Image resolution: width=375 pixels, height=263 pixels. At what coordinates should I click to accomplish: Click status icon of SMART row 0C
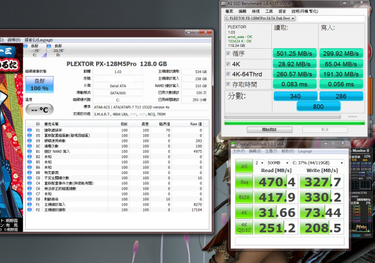pyautogui.click(x=30, y=146)
